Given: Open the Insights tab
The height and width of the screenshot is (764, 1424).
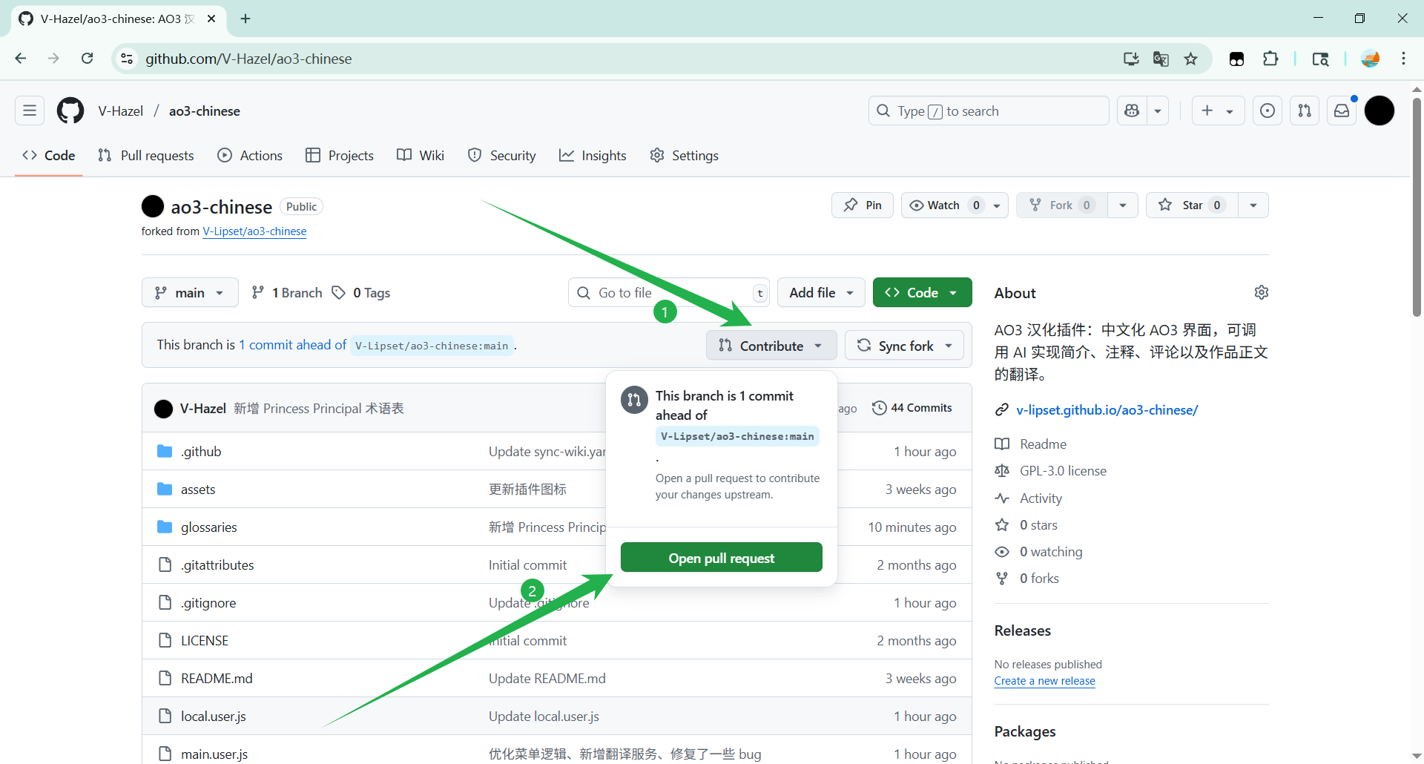Looking at the screenshot, I should (593, 156).
